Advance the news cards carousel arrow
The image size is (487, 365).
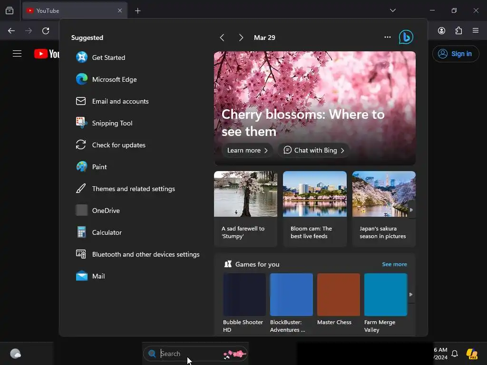(411, 210)
